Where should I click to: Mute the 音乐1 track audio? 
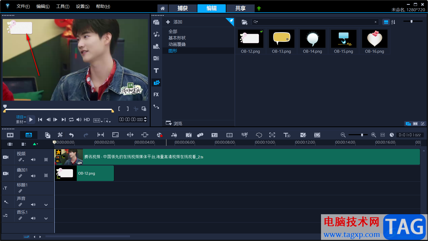click(x=33, y=218)
